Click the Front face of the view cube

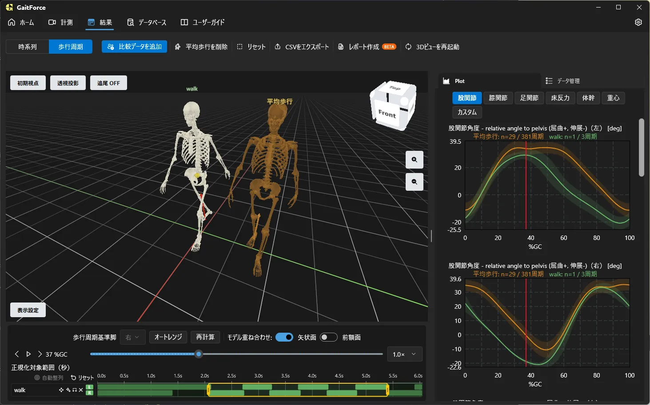387,114
